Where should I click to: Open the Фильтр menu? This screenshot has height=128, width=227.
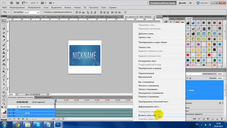click(x=68, y=7)
